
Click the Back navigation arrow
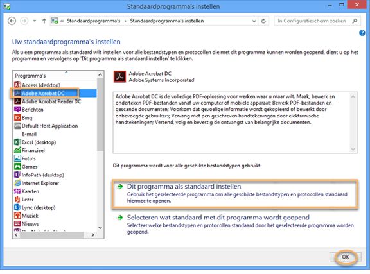point(12,21)
